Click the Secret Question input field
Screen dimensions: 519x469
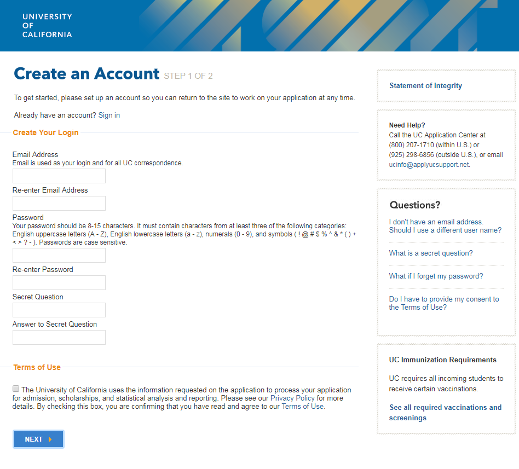click(59, 310)
